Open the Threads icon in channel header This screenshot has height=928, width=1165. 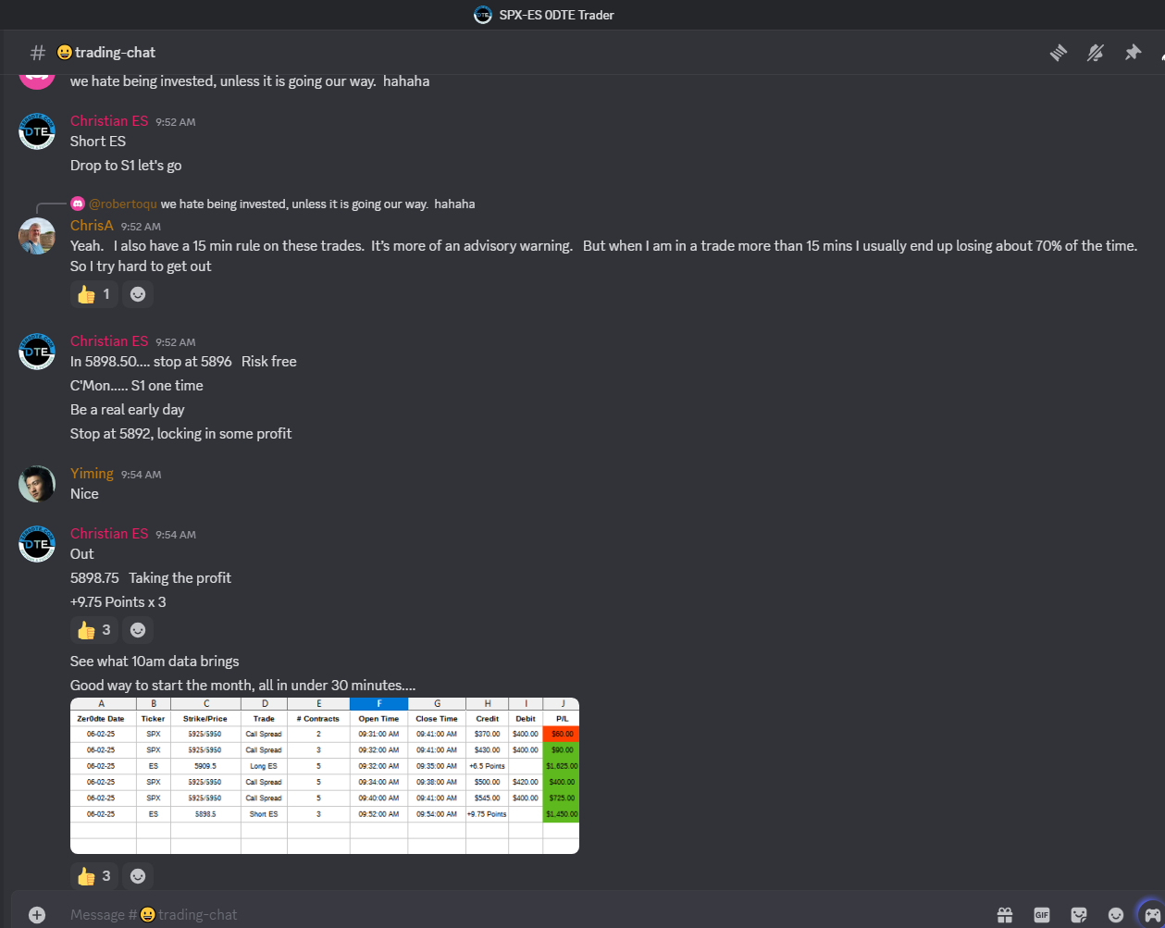(1059, 53)
